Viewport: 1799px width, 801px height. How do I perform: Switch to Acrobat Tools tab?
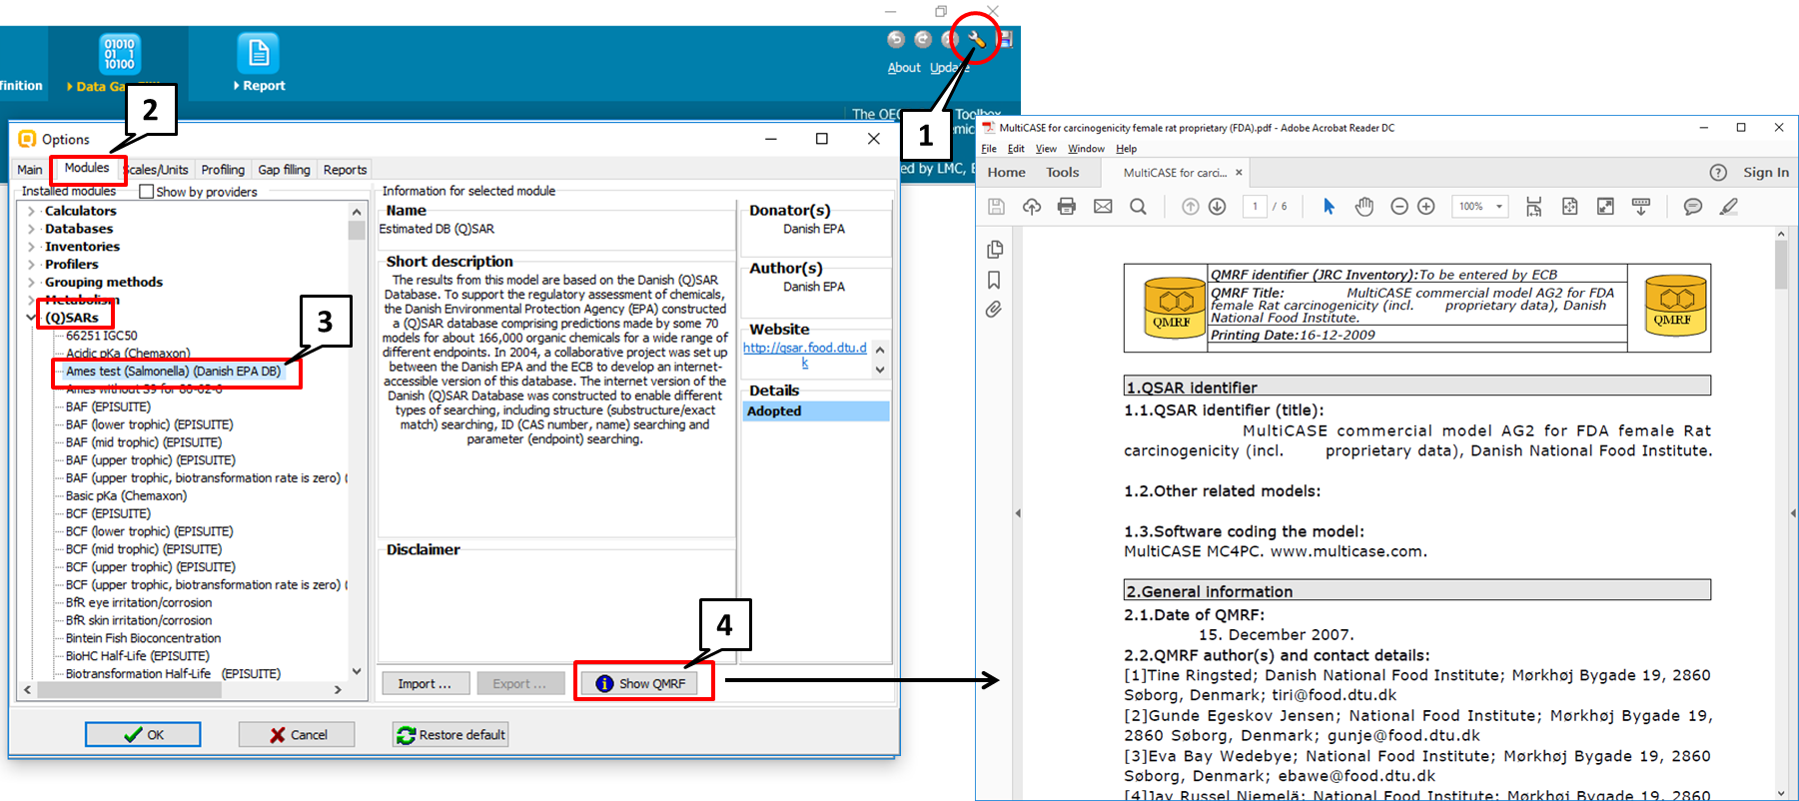(1063, 172)
